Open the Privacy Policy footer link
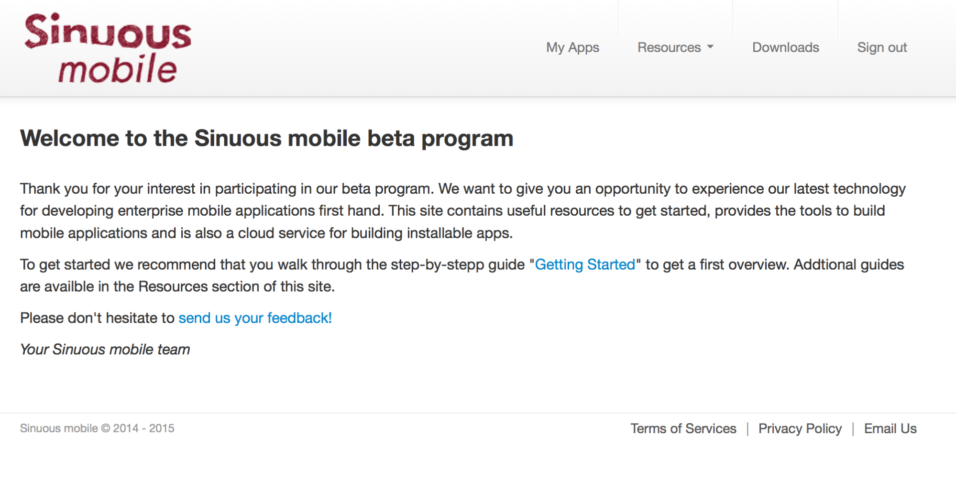This screenshot has height=483, width=956. tap(800, 428)
